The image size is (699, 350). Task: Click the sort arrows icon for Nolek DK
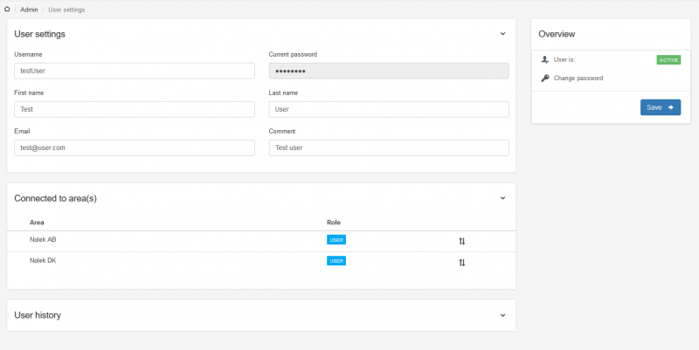(x=462, y=263)
